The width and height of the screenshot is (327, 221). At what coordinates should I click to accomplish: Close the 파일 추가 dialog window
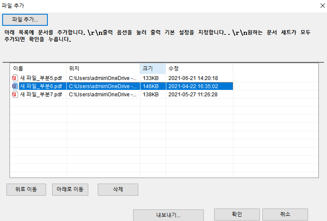coord(322,6)
